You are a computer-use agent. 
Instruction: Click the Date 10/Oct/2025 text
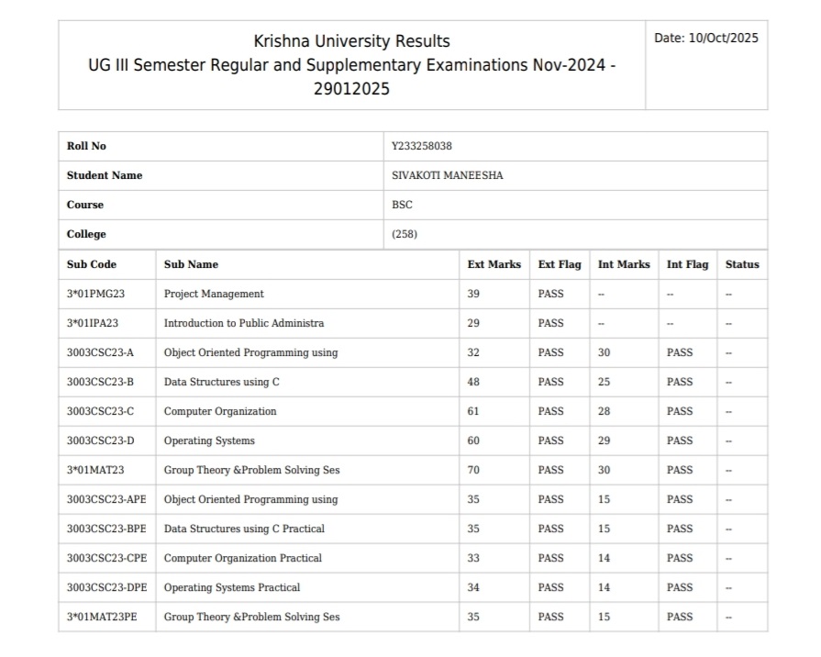coord(705,38)
